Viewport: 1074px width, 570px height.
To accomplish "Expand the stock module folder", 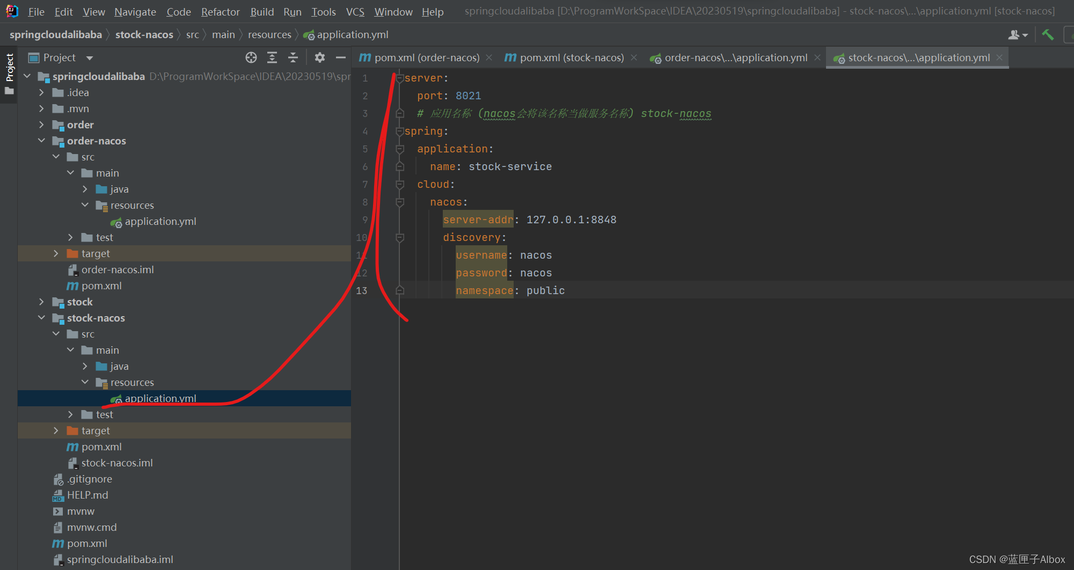I will tap(41, 302).
